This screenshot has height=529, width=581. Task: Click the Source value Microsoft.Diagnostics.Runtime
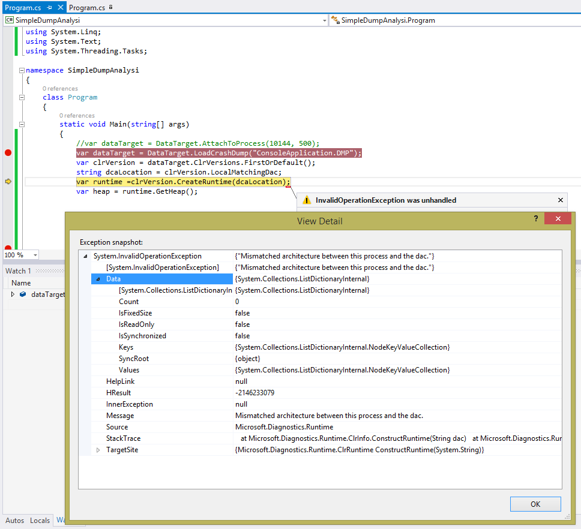pos(284,427)
